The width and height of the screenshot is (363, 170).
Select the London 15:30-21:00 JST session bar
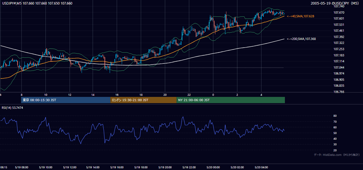click(143, 100)
